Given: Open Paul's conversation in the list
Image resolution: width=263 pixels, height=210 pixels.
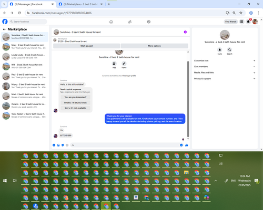Looking at the screenshot, I should coord(25,76).
